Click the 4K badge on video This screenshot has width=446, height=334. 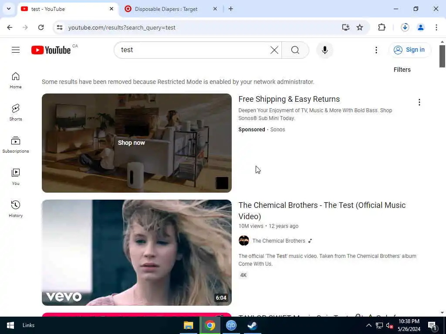(243, 275)
